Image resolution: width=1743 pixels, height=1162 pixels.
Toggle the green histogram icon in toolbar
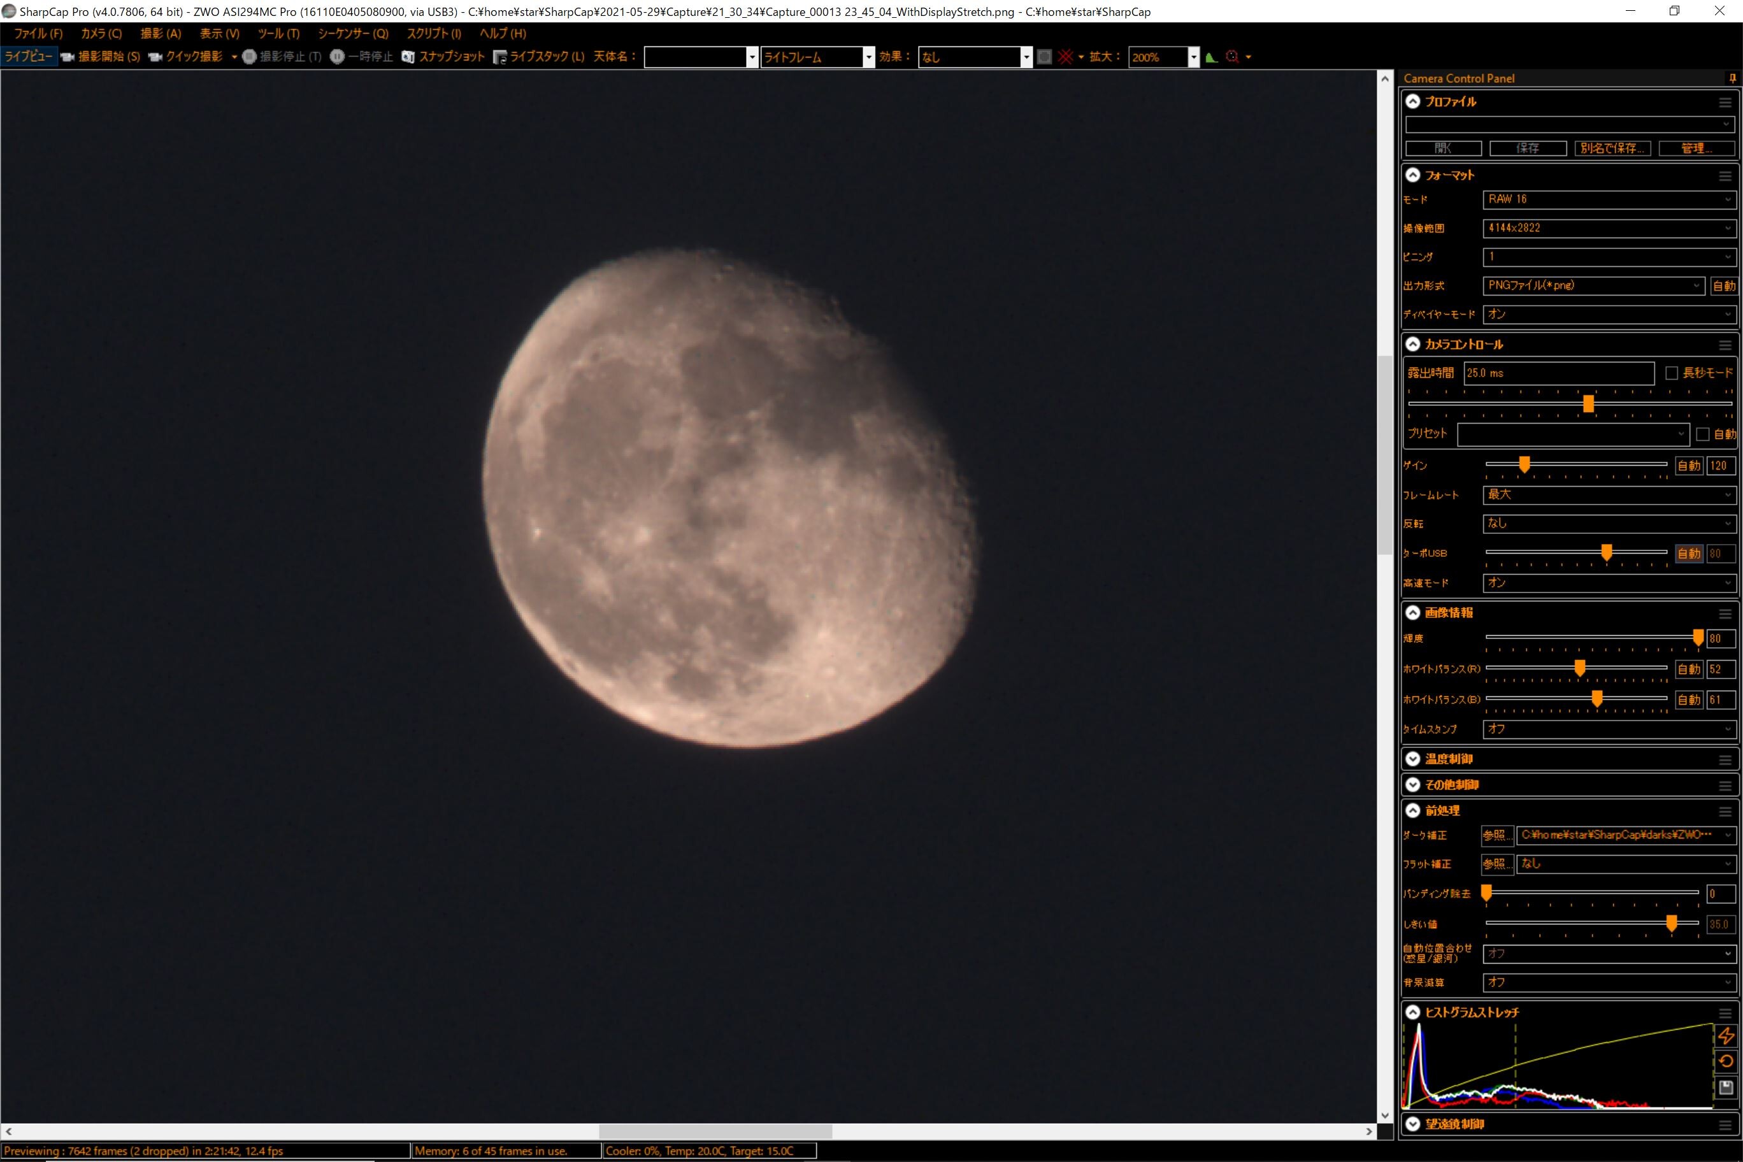click(x=1212, y=57)
